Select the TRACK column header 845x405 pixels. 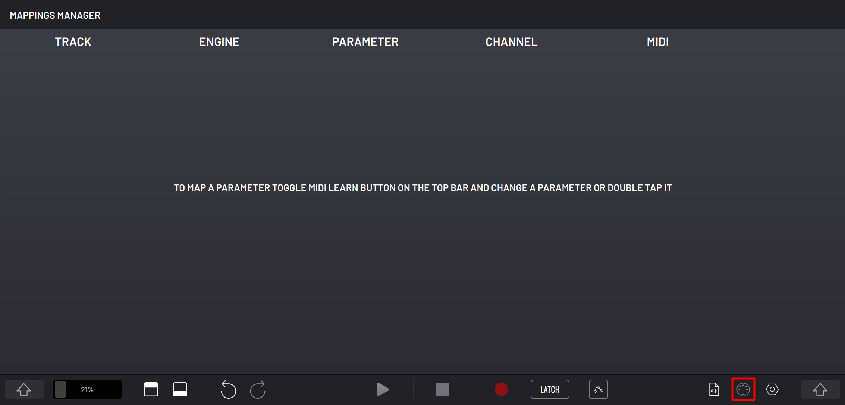(x=73, y=41)
